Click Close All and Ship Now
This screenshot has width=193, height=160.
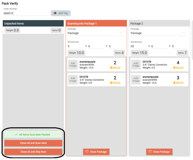[x=33, y=152]
